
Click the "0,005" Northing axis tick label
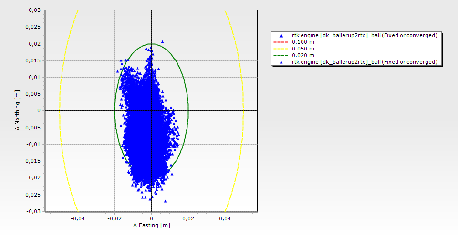(x=33, y=94)
